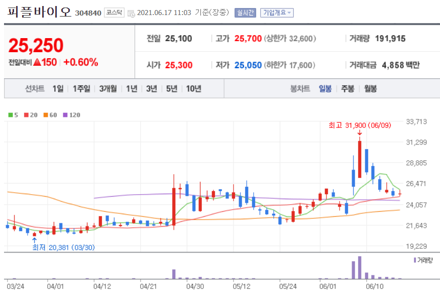Click the 상한가 32,600 upper limit text
440x292 pixels.
point(290,39)
